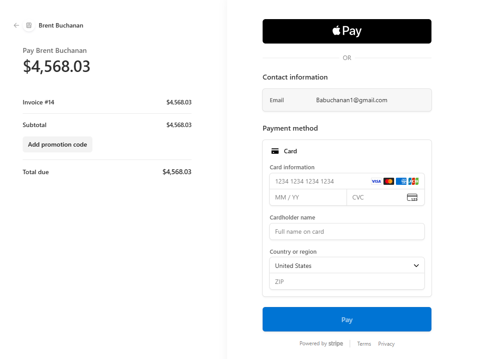Click the back arrow icon
This screenshot has width=503, height=359.
(x=16, y=25)
